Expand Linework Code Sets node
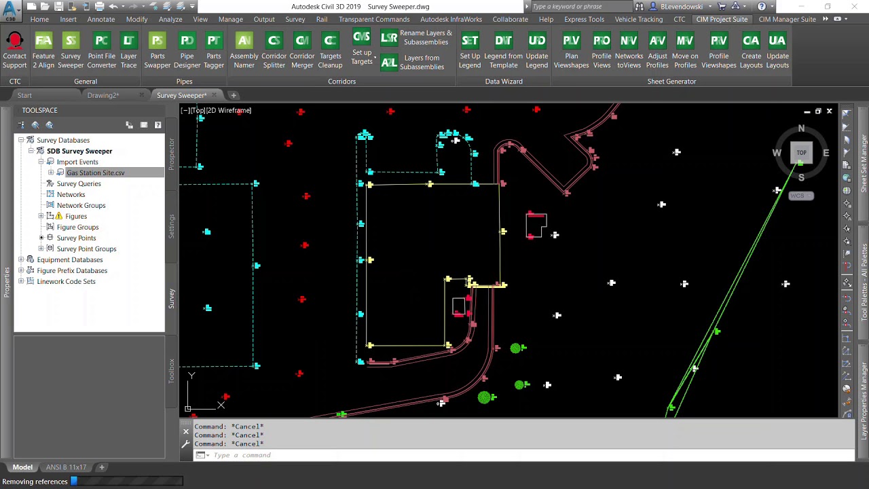 (21, 281)
